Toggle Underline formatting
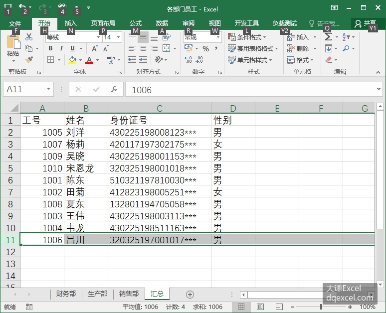 pyautogui.click(x=72, y=48)
